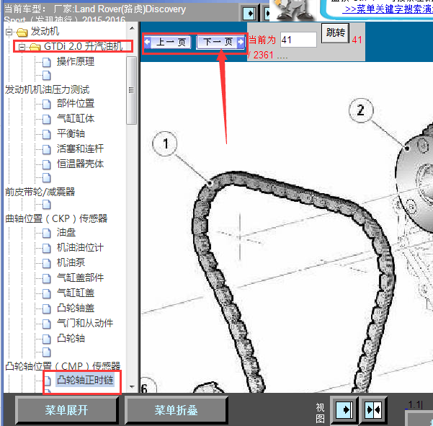The image size is (433, 426).
Task: Click the 菜单展开 button
Action: tap(67, 410)
